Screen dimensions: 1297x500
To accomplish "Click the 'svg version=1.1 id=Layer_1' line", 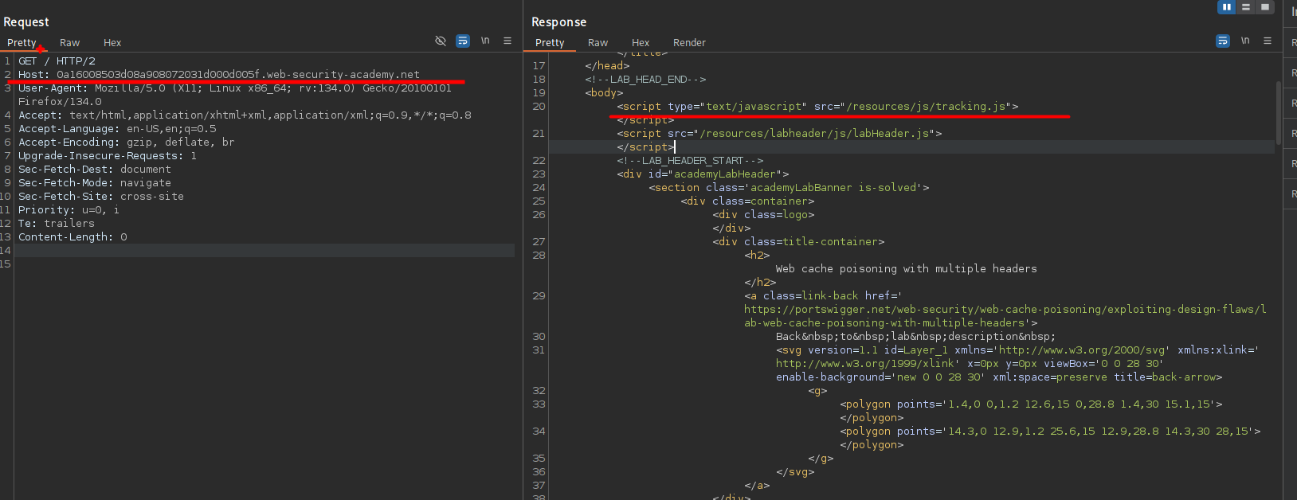I will tap(1017, 350).
